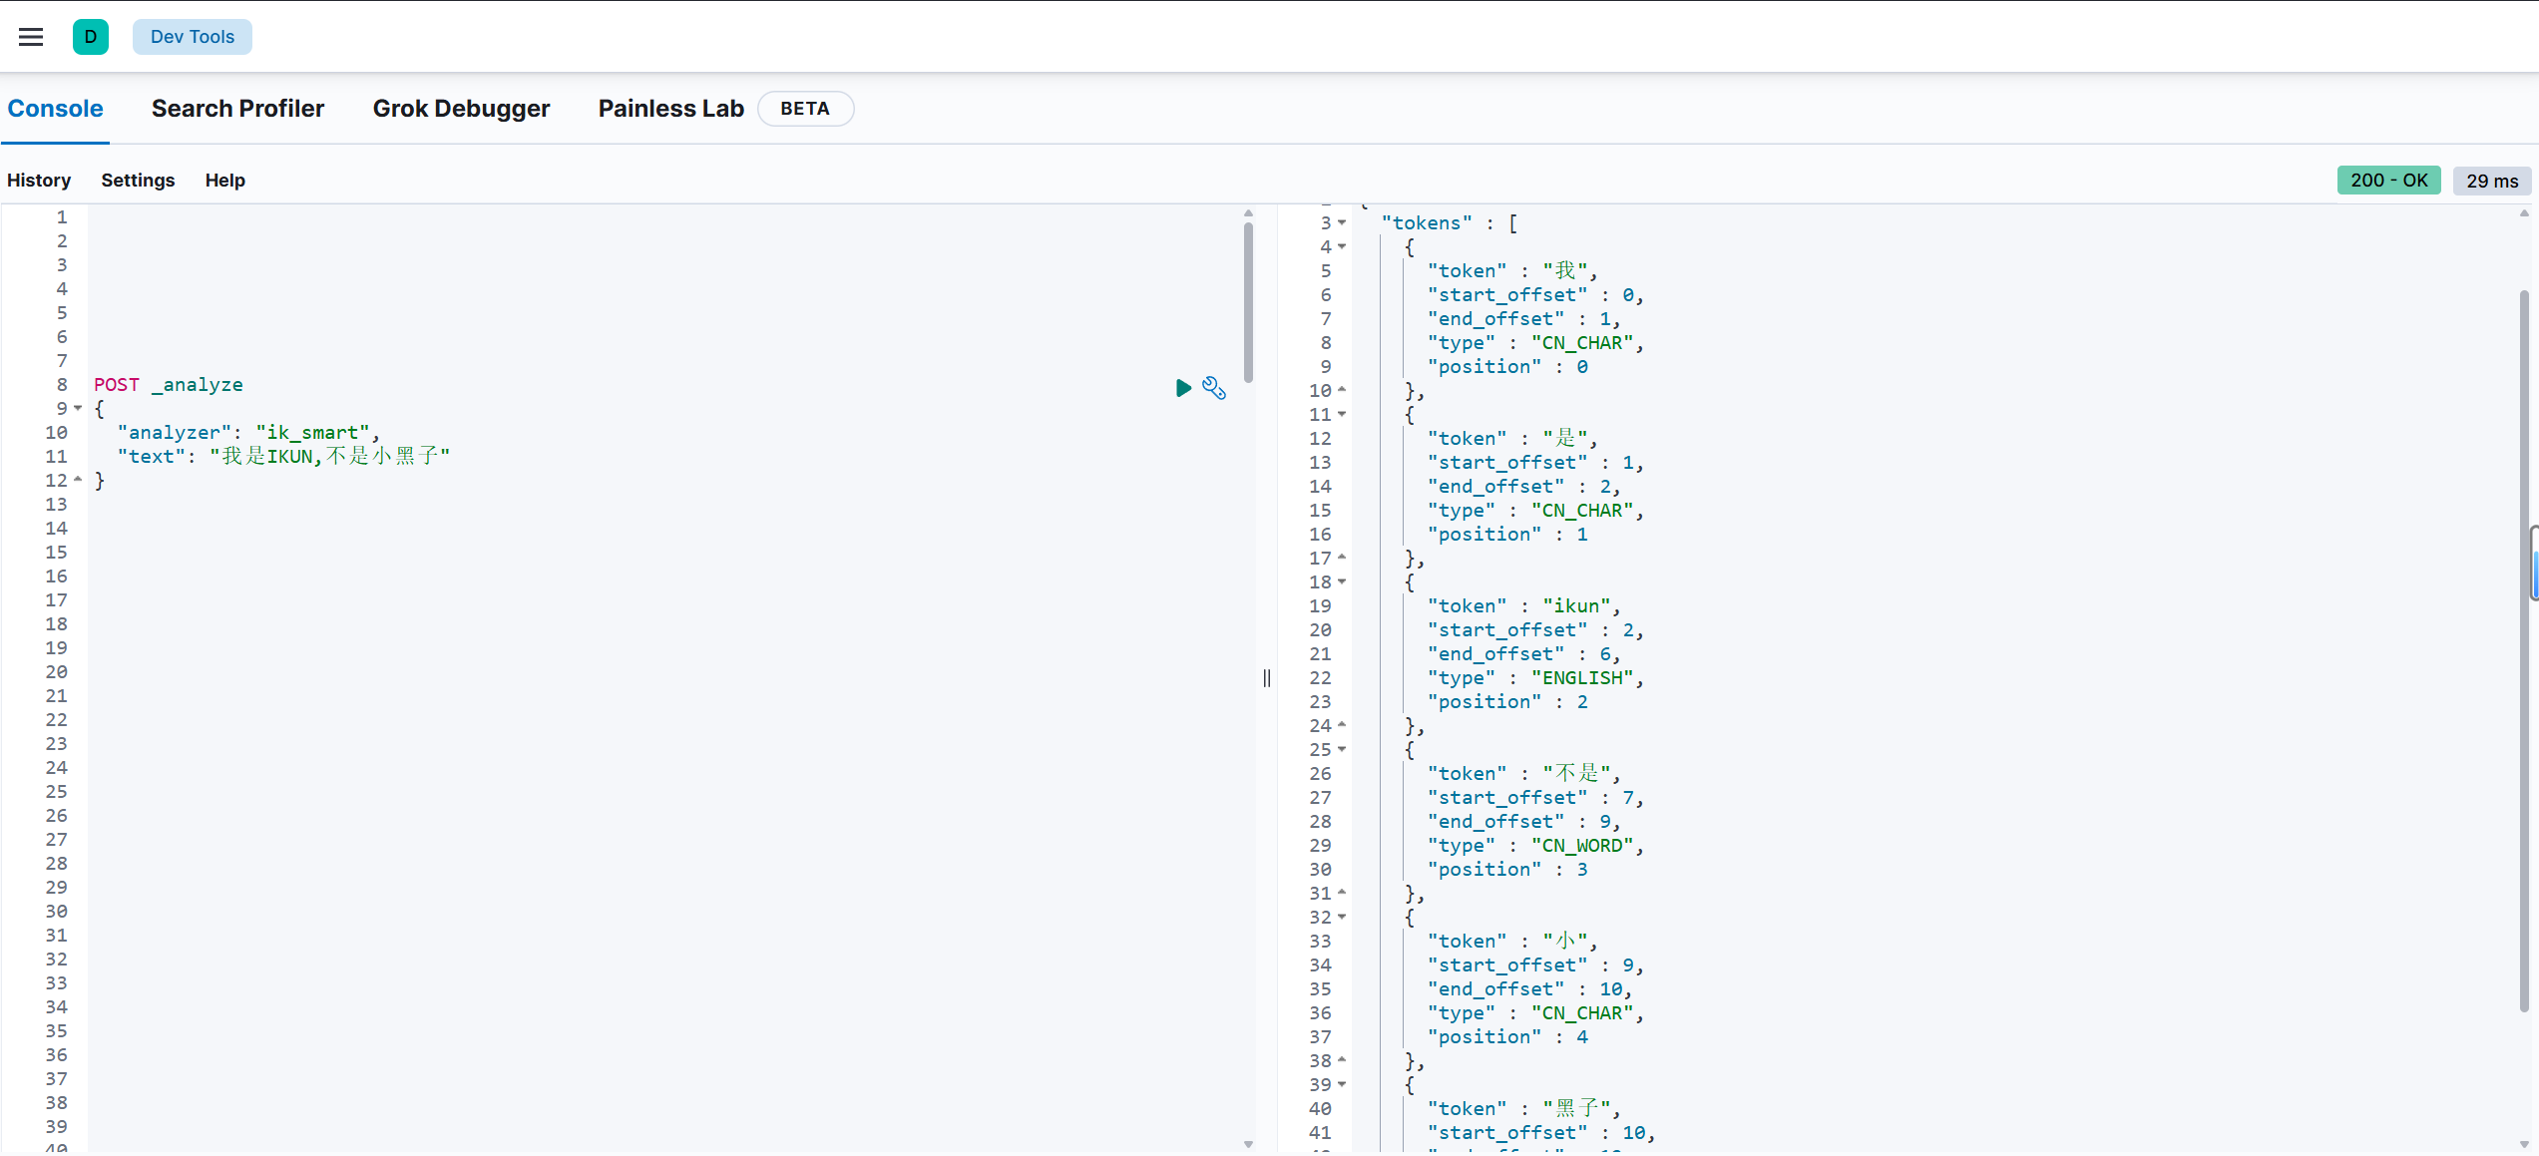Open the wrench request options menu

coord(1214,387)
